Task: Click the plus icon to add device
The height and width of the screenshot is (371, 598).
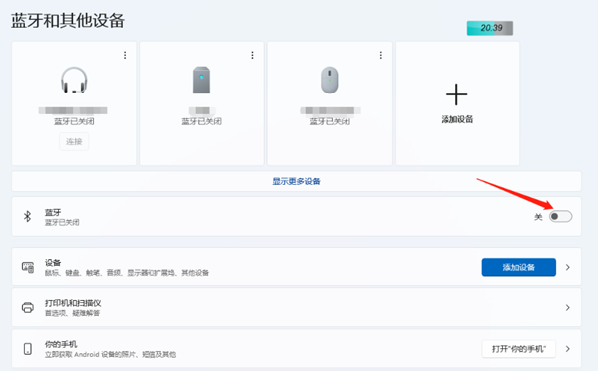Action: click(456, 94)
